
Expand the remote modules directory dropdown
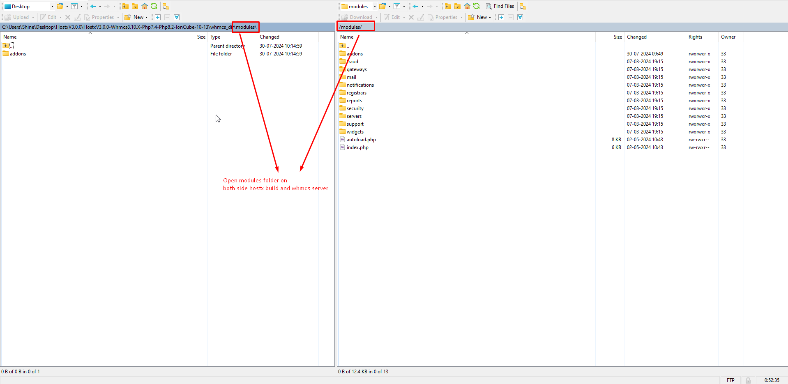(x=375, y=7)
